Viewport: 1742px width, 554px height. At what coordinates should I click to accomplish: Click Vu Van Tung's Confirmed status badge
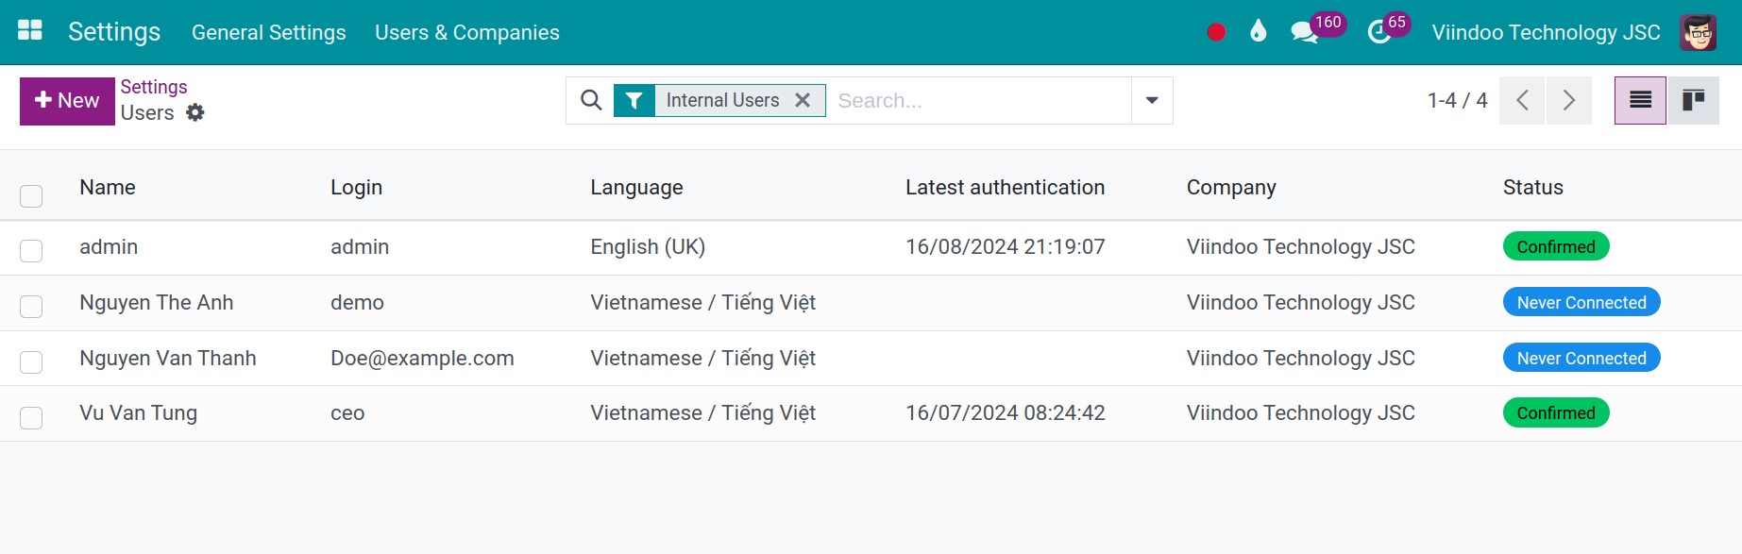click(1556, 412)
